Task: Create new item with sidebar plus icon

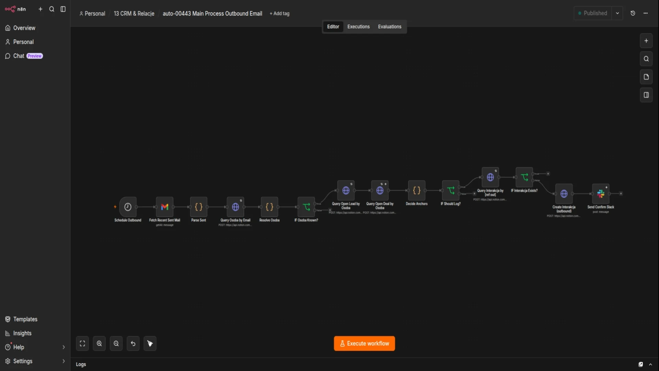Action: click(41, 9)
